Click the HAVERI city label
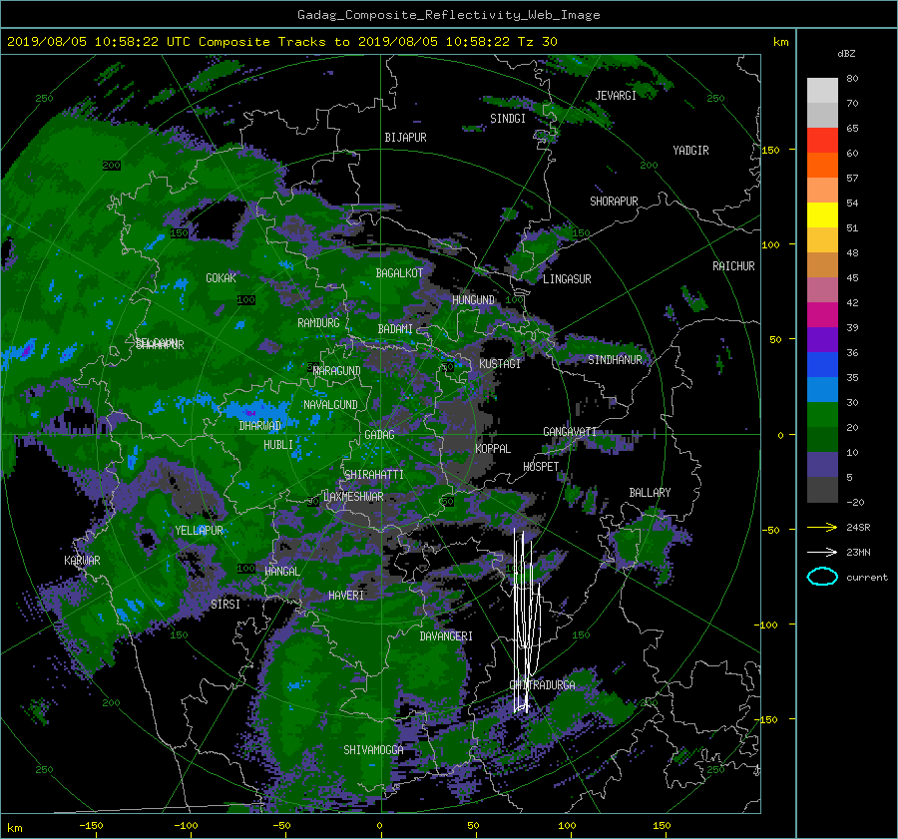The width and height of the screenshot is (898, 839). (x=346, y=596)
